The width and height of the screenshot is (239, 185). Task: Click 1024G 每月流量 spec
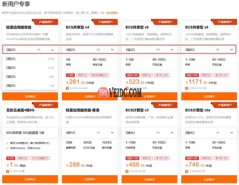click(x=107, y=145)
